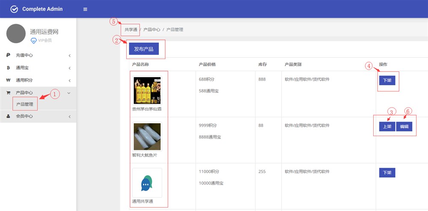The image size is (428, 211).
Task: Click the 通用宝 bitcoin icon
Action: [8, 68]
